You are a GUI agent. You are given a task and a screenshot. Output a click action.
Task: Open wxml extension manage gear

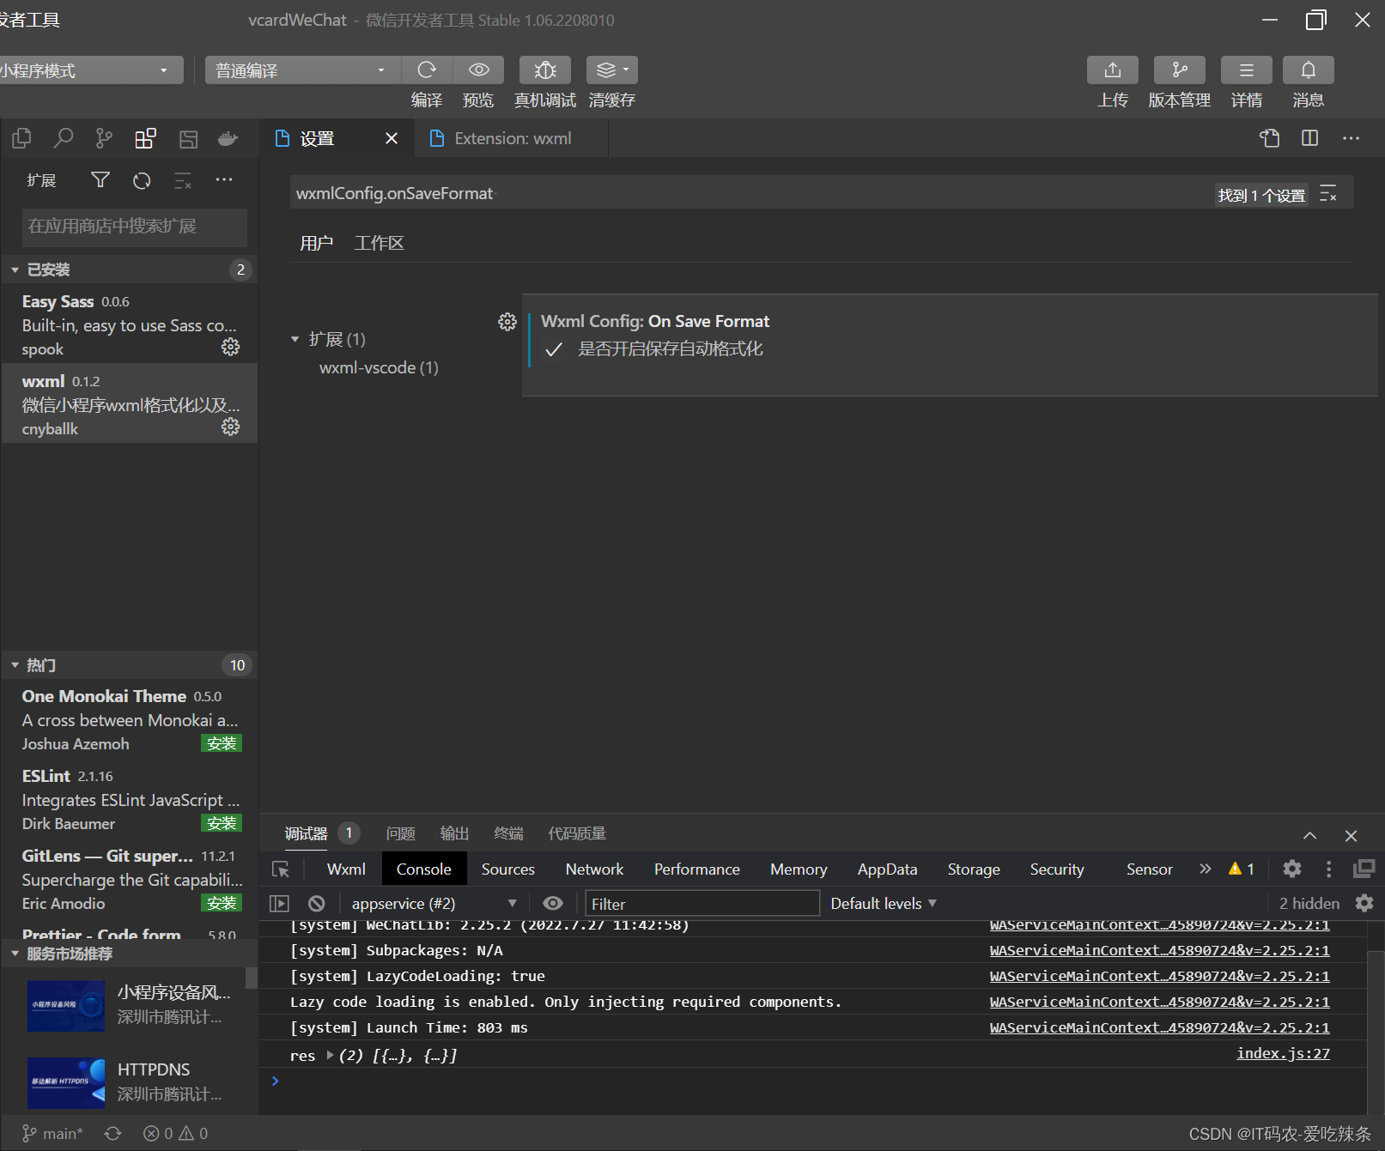pyautogui.click(x=230, y=427)
